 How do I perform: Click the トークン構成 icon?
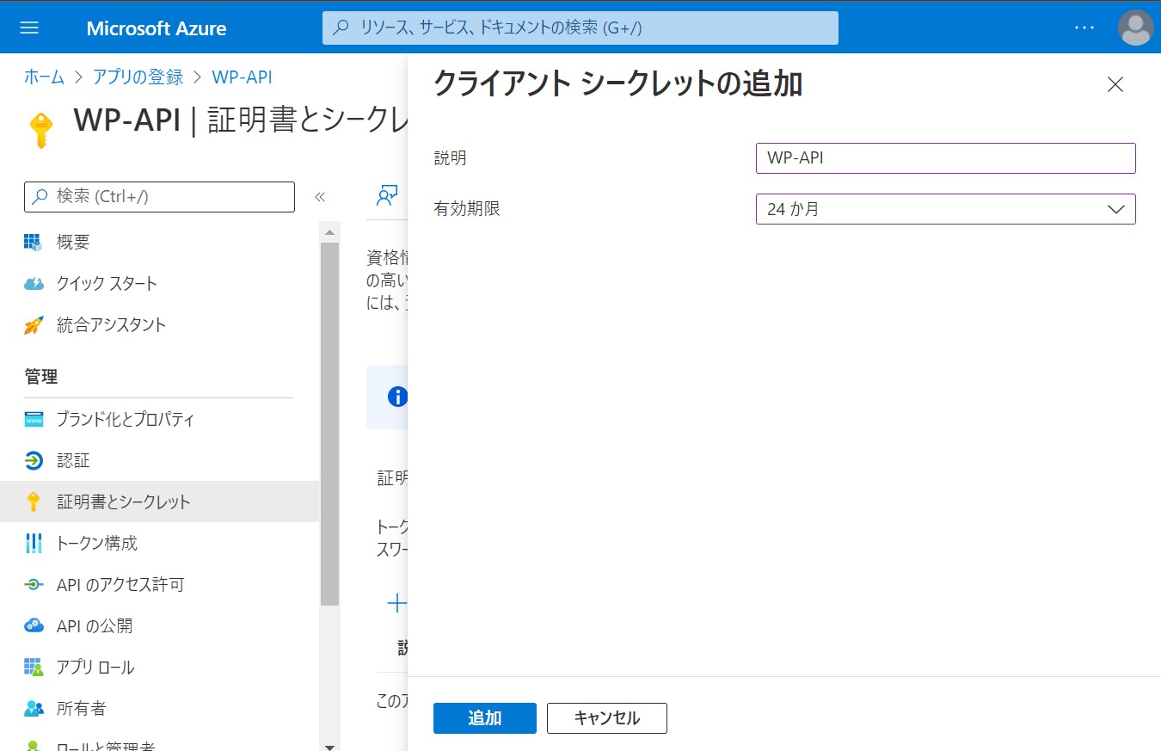point(34,544)
